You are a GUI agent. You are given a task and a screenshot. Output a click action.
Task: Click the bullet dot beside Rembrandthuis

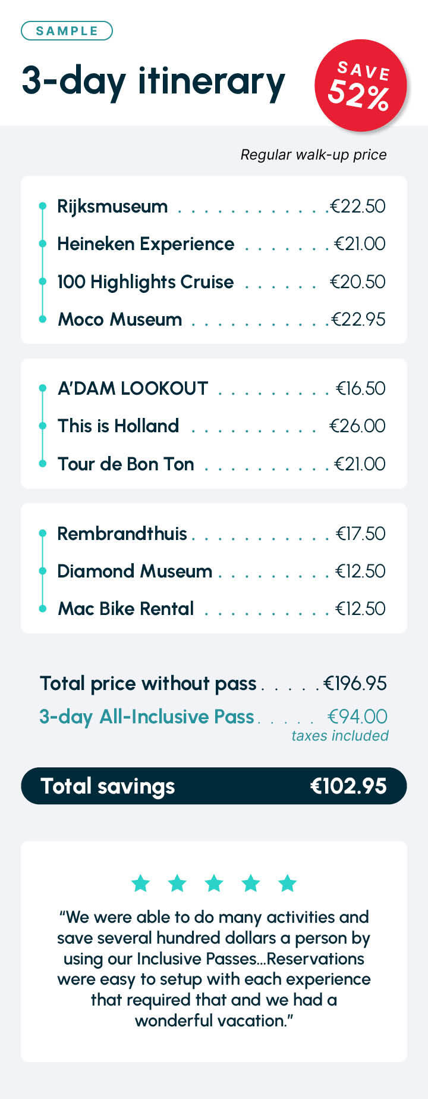pyautogui.click(x=42, y=533)
